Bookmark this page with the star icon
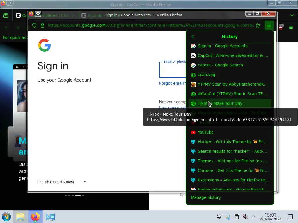Viewport: 298px width, 223px height. 258,25
